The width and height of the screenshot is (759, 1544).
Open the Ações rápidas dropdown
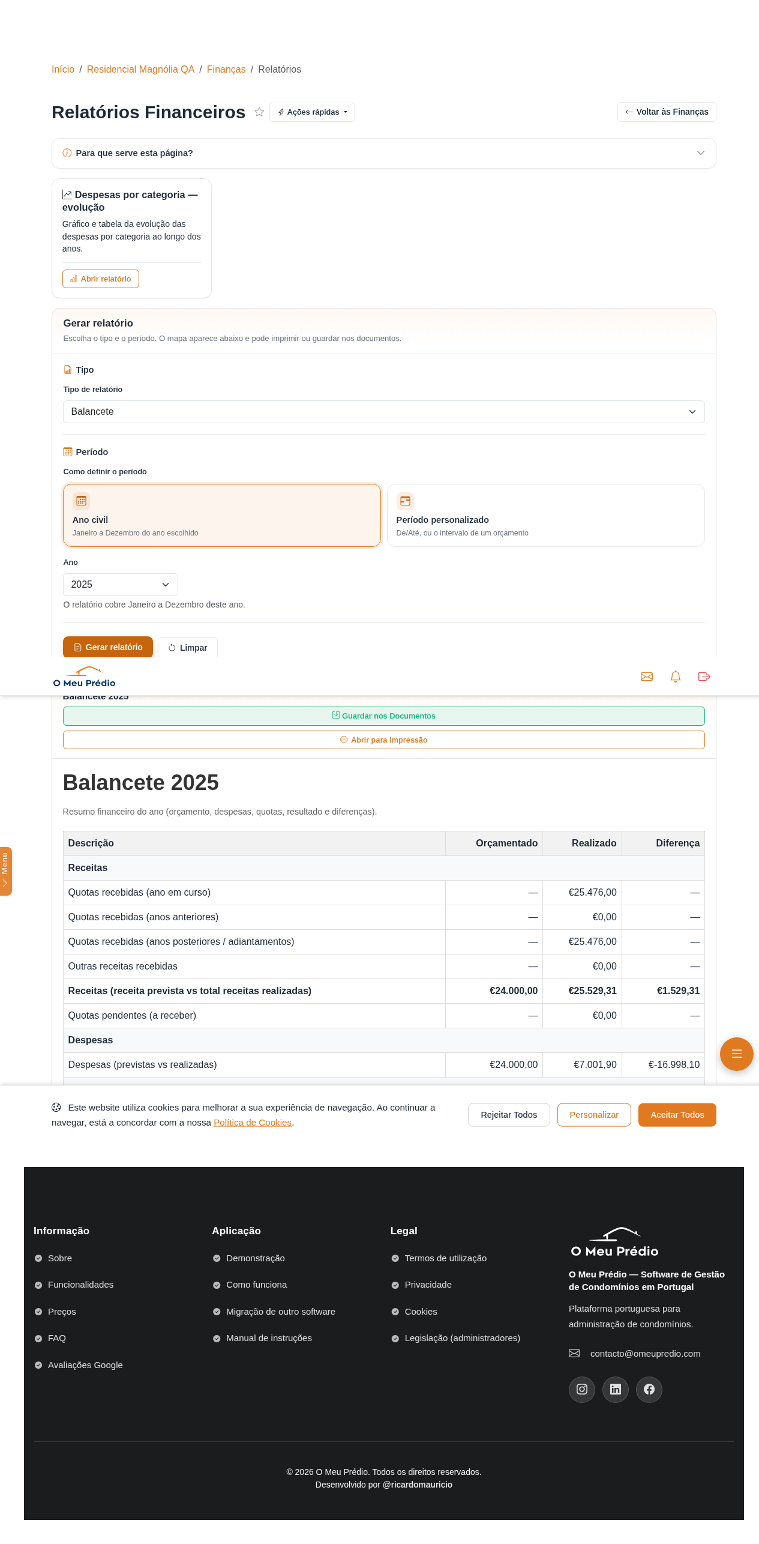pos(312,112)
